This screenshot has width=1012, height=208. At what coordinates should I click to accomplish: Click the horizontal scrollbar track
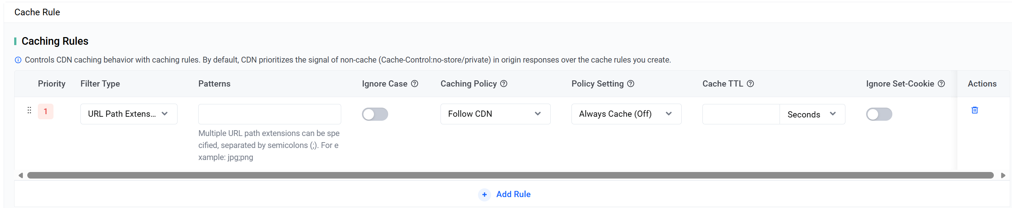click(x=510, y=175)
